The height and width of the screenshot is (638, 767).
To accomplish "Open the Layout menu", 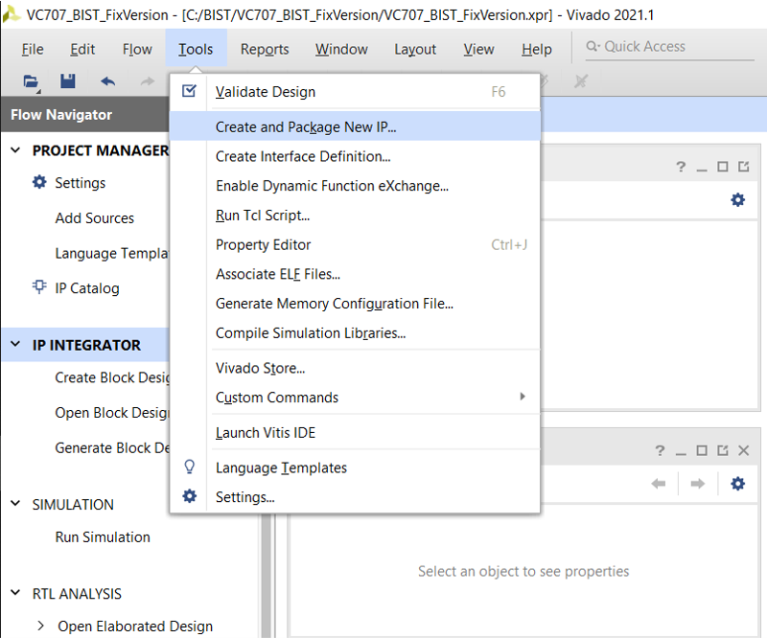I will tap(415, 49).
